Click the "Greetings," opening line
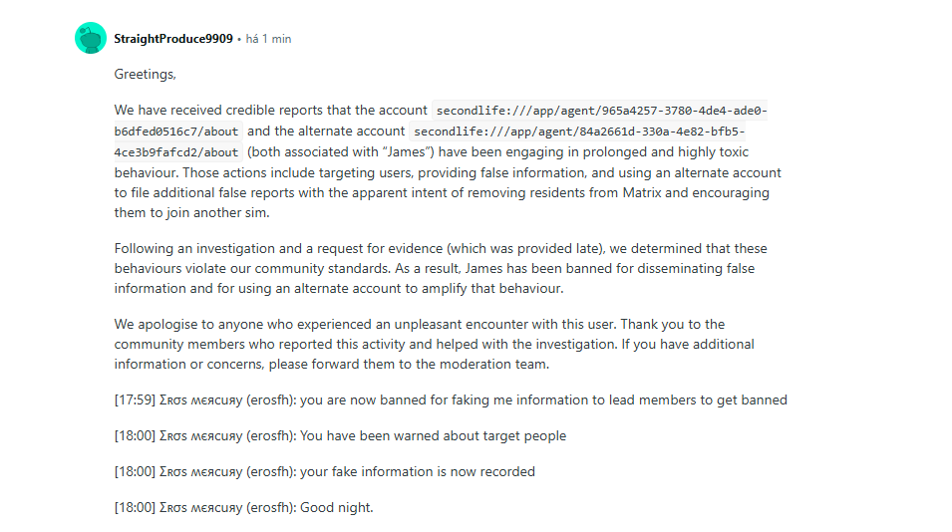952x532 pixels. (145, 74)
